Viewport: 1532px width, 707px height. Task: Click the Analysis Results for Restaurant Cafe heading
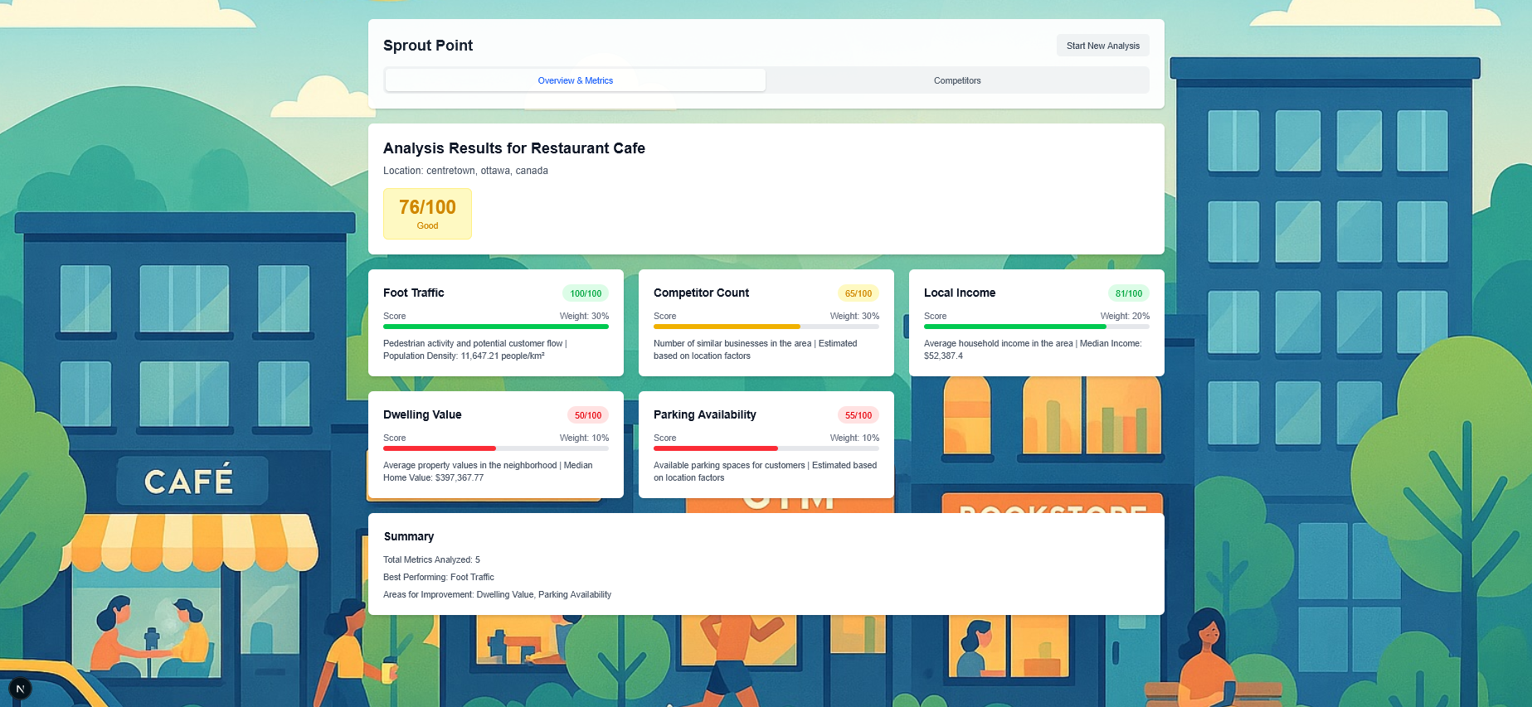point(514,148)
